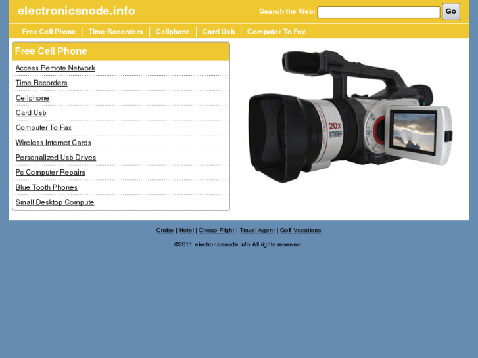Open Computer To Fax in top navigation

coord(276,32)
